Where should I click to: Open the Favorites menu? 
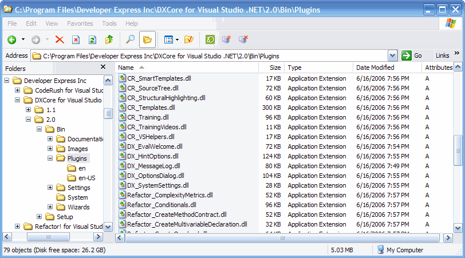pyautogui.click(x=80, y=23)
